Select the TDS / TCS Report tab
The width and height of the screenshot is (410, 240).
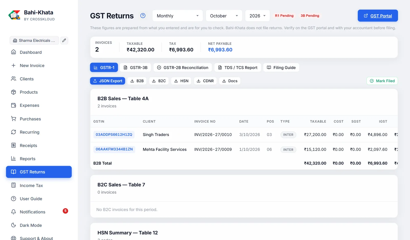pos(238,68)
